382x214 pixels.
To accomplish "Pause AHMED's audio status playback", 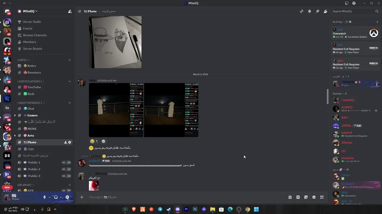I will coord(376,111).
